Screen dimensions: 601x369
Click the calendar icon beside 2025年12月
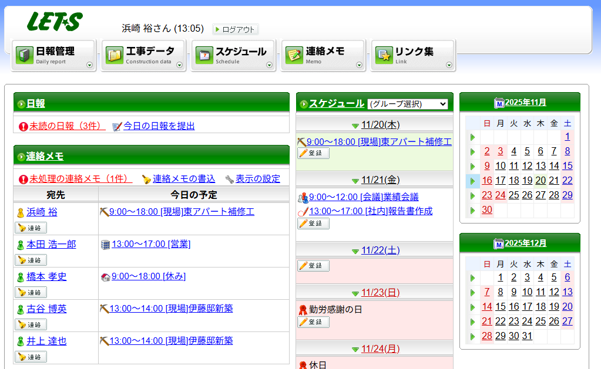pos(499,243)
